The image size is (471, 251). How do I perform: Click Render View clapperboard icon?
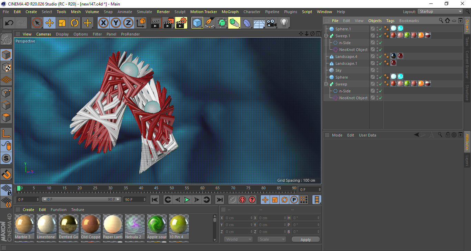[x=157, y=23]
